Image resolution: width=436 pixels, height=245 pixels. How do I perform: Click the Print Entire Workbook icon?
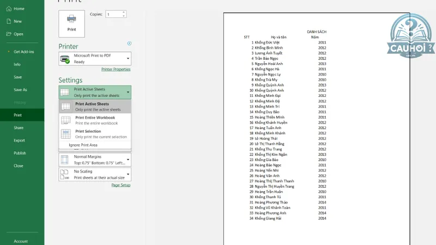66,120
